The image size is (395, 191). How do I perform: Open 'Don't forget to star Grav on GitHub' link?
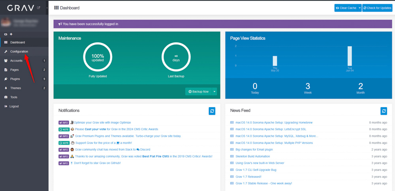[97, 163]
